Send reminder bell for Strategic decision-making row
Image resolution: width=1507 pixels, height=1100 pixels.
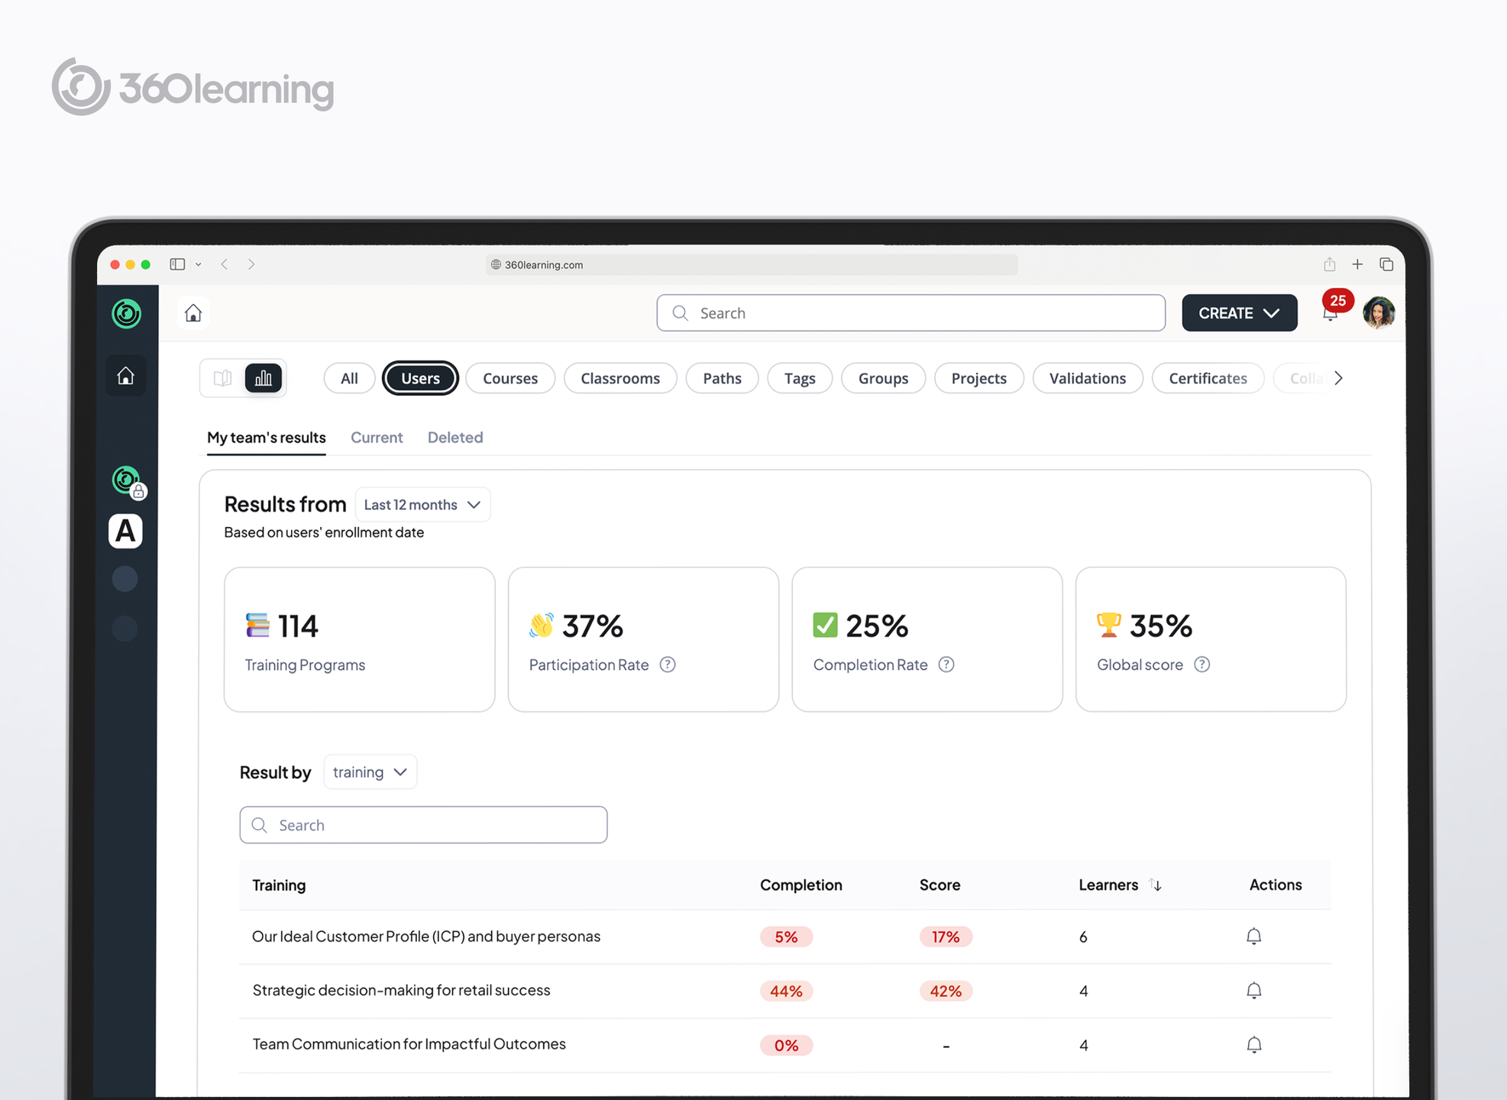1253,991
